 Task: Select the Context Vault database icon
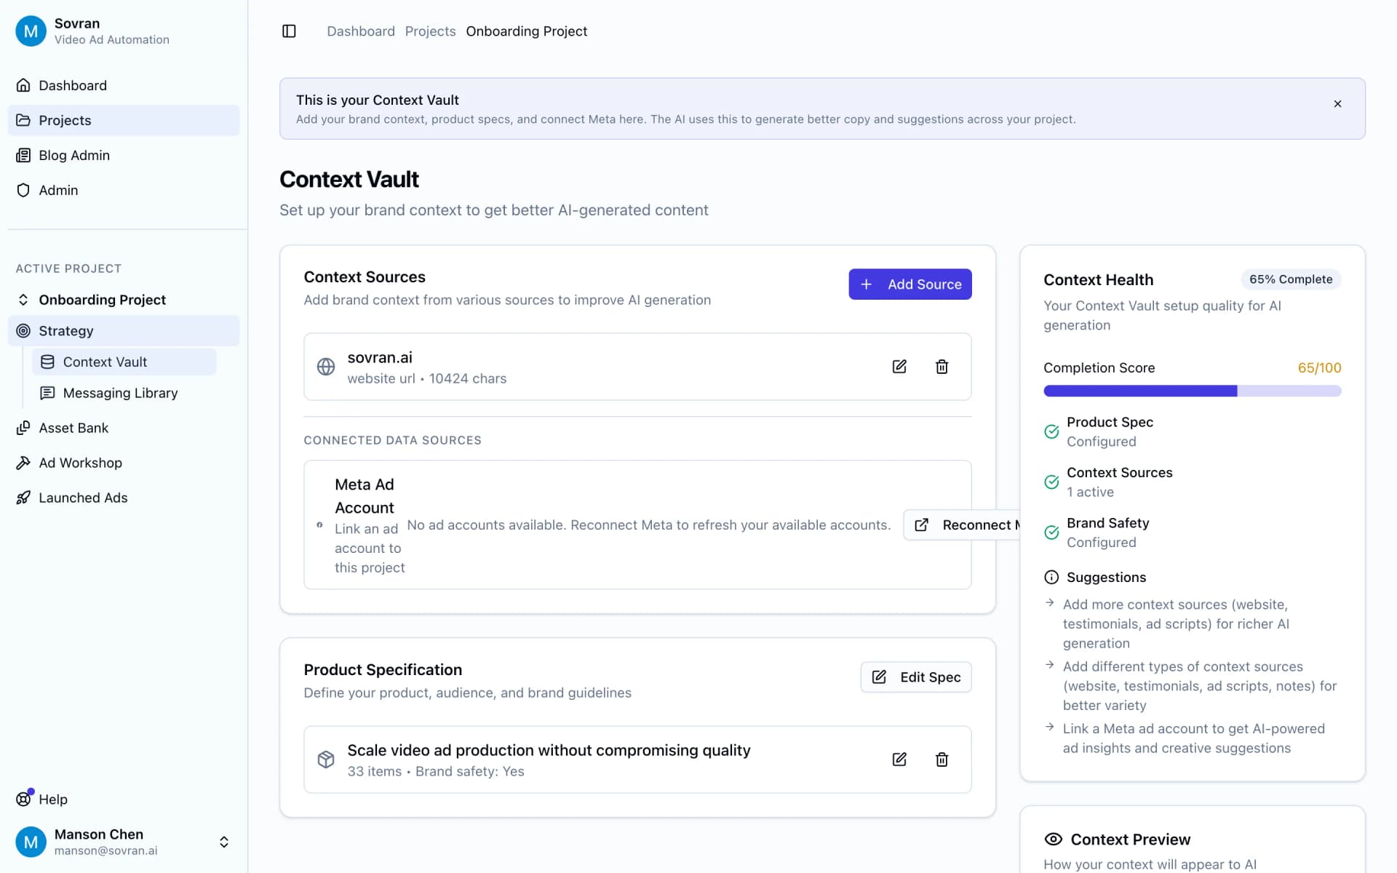click(x=47, y=362)
